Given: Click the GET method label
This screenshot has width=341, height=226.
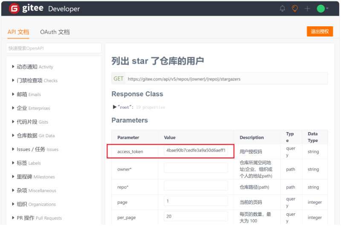Looking at the screenshot, I should coord(118,79).
